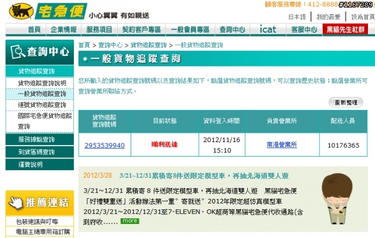Click the news date 2012/3/28
375x238 pixels.
click(98, 175)
